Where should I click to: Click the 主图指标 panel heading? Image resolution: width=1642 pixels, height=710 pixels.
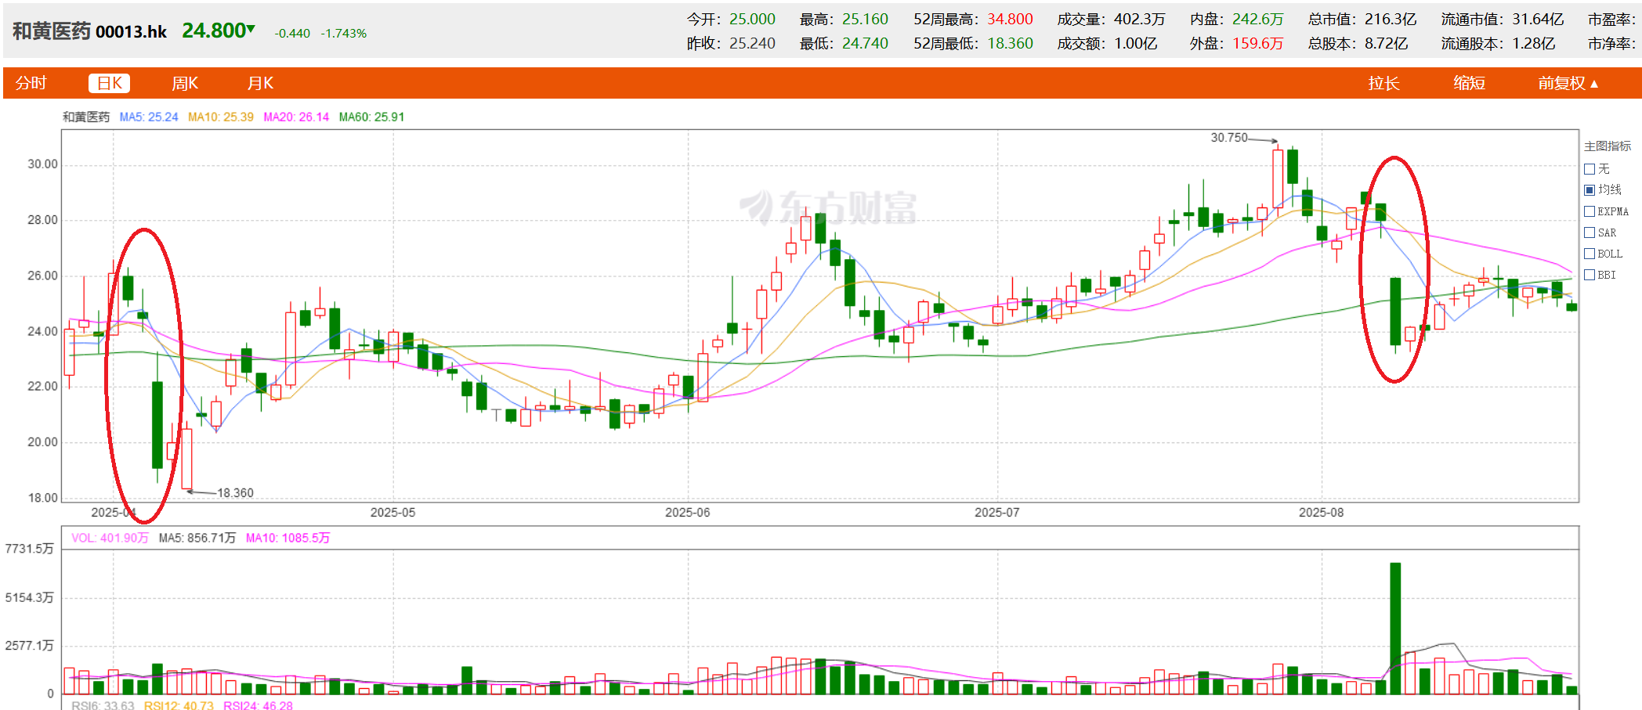click(1608, 146)
